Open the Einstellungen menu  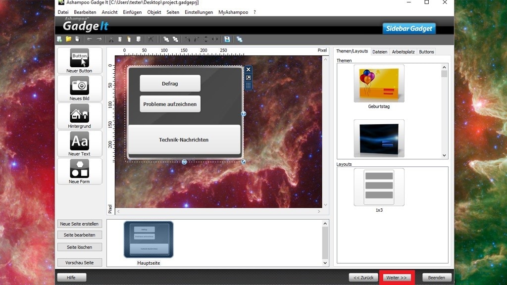[199, 12]
